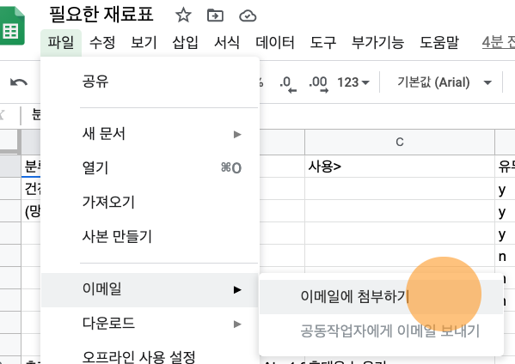515x364 pixels.
Task: Increase decimal places button
Action: click(x=319, y=83)
